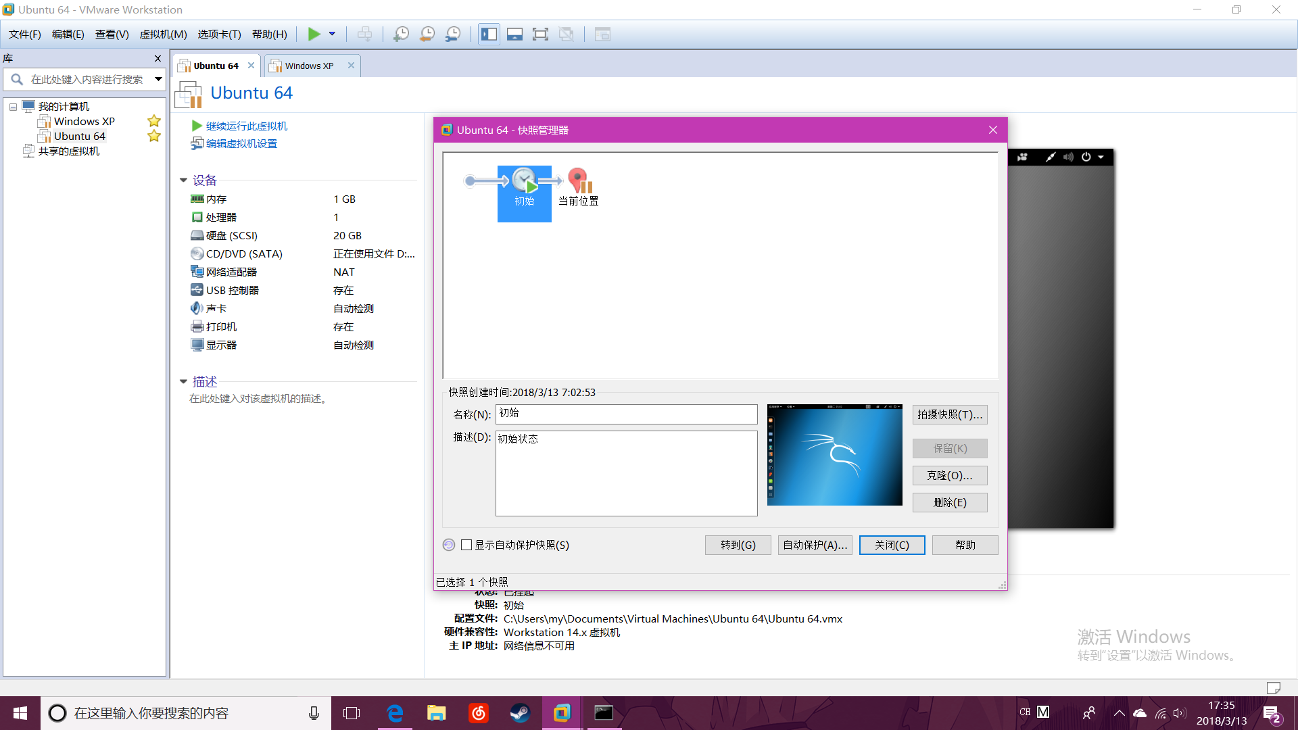Click the power icon on VM preview
Screen dimensions: 1298x730
(1086, 157)
